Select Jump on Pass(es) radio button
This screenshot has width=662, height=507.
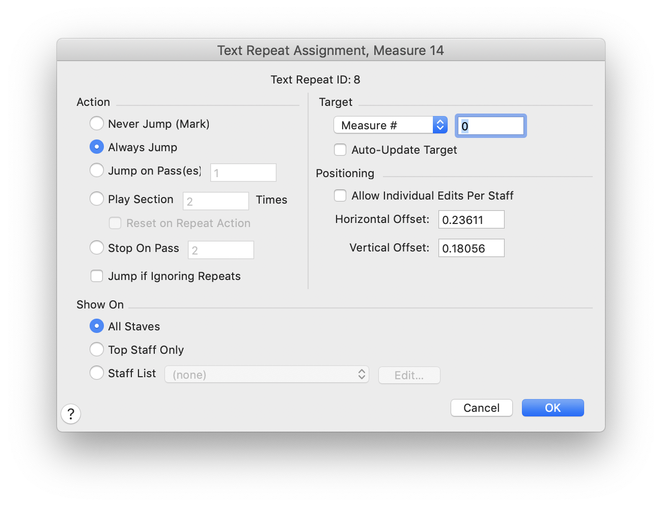[x=97, y=171]
